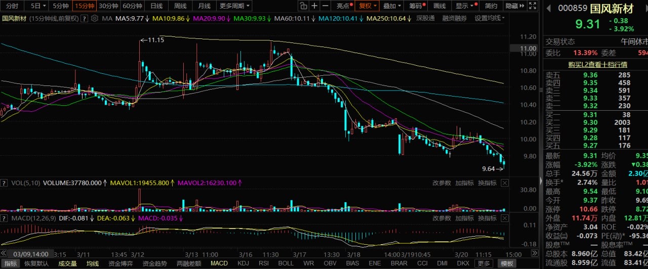Select CCI indicator
Image resolution: width=648 pixels, height=269 pixels.
click(x=422, y=263)
